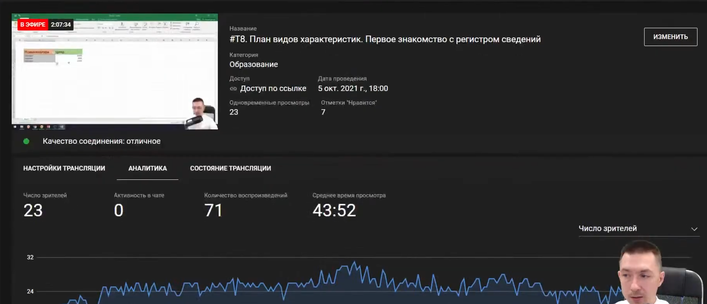
Task: Click Windows Start button in stream preview
Action: 15,127
